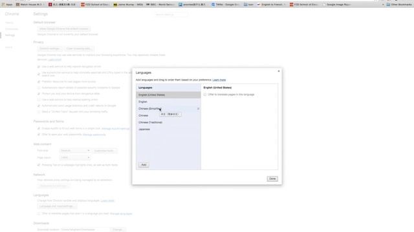Image resolution: width=414 pixels, height=232 pixels.
Task: Focus the Search settings field
Action: (171, 14)
